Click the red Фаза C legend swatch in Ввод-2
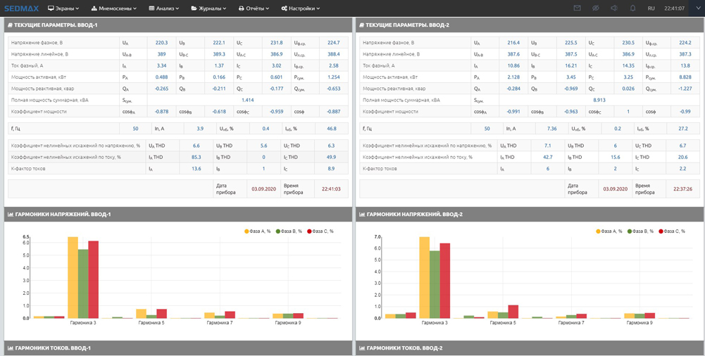Screen dimensions: 705x356 pos(661,231)
